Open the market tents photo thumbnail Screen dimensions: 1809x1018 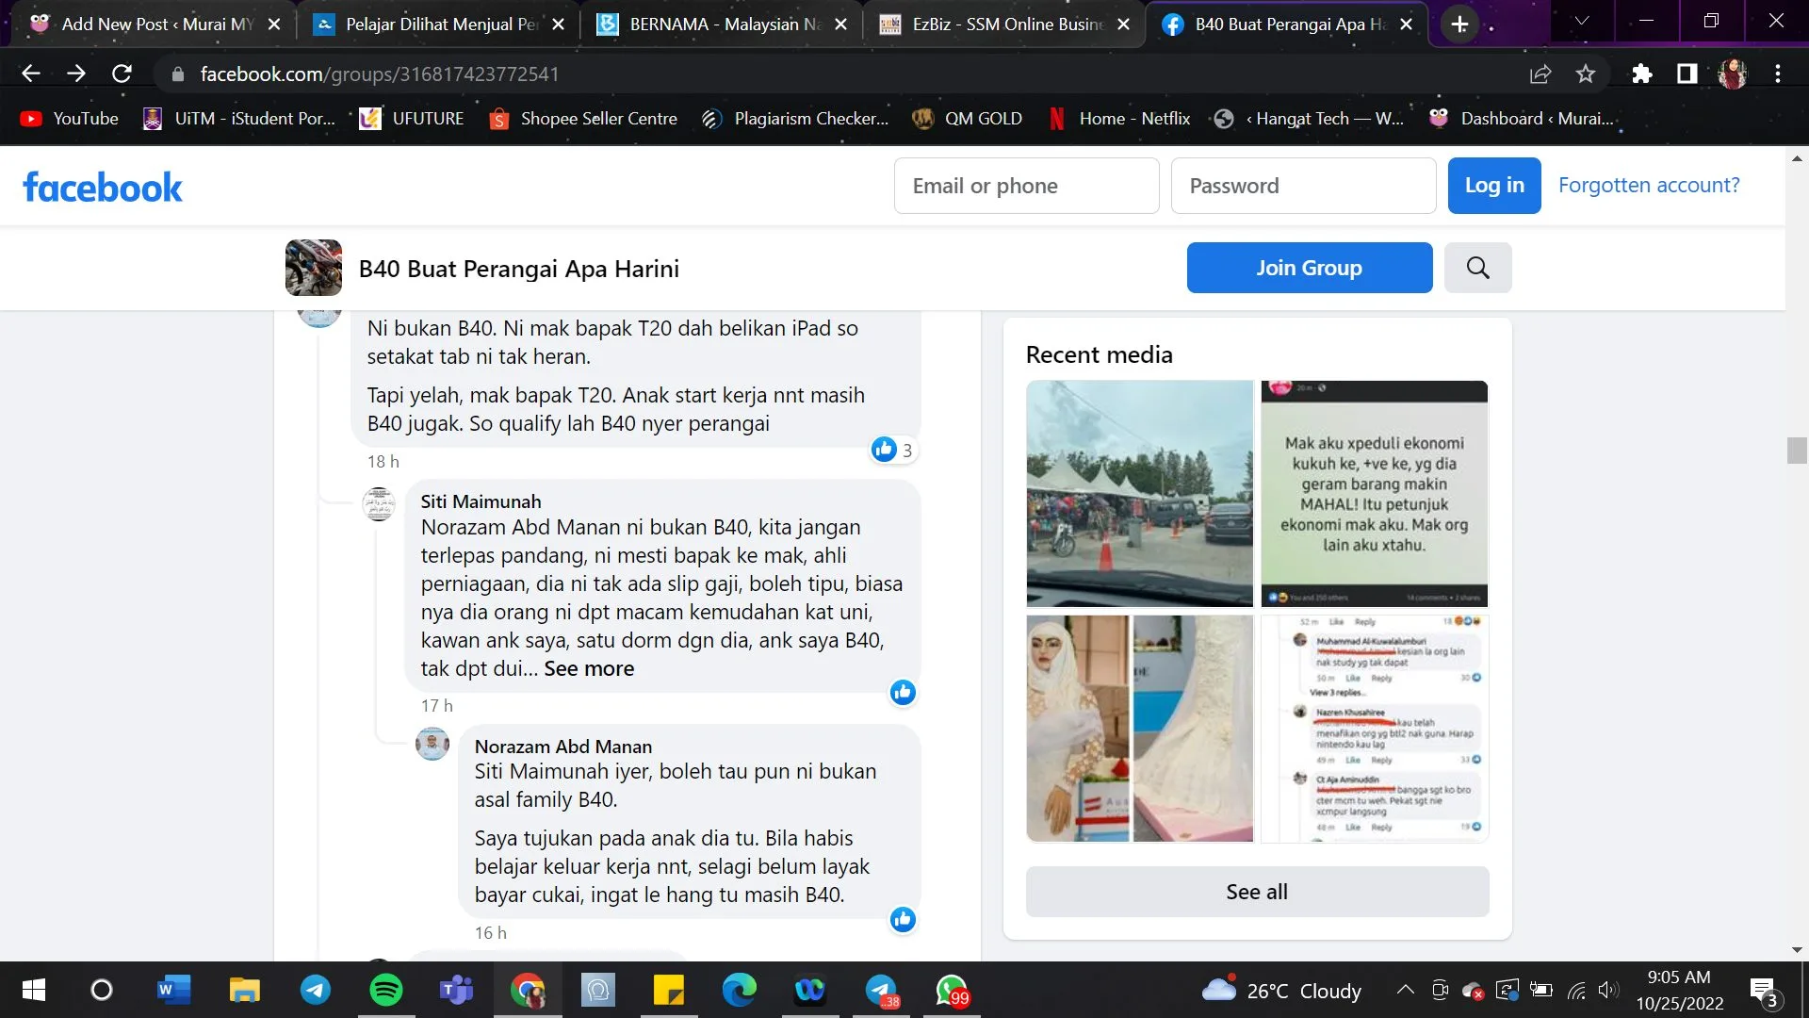coord(1139,493)
